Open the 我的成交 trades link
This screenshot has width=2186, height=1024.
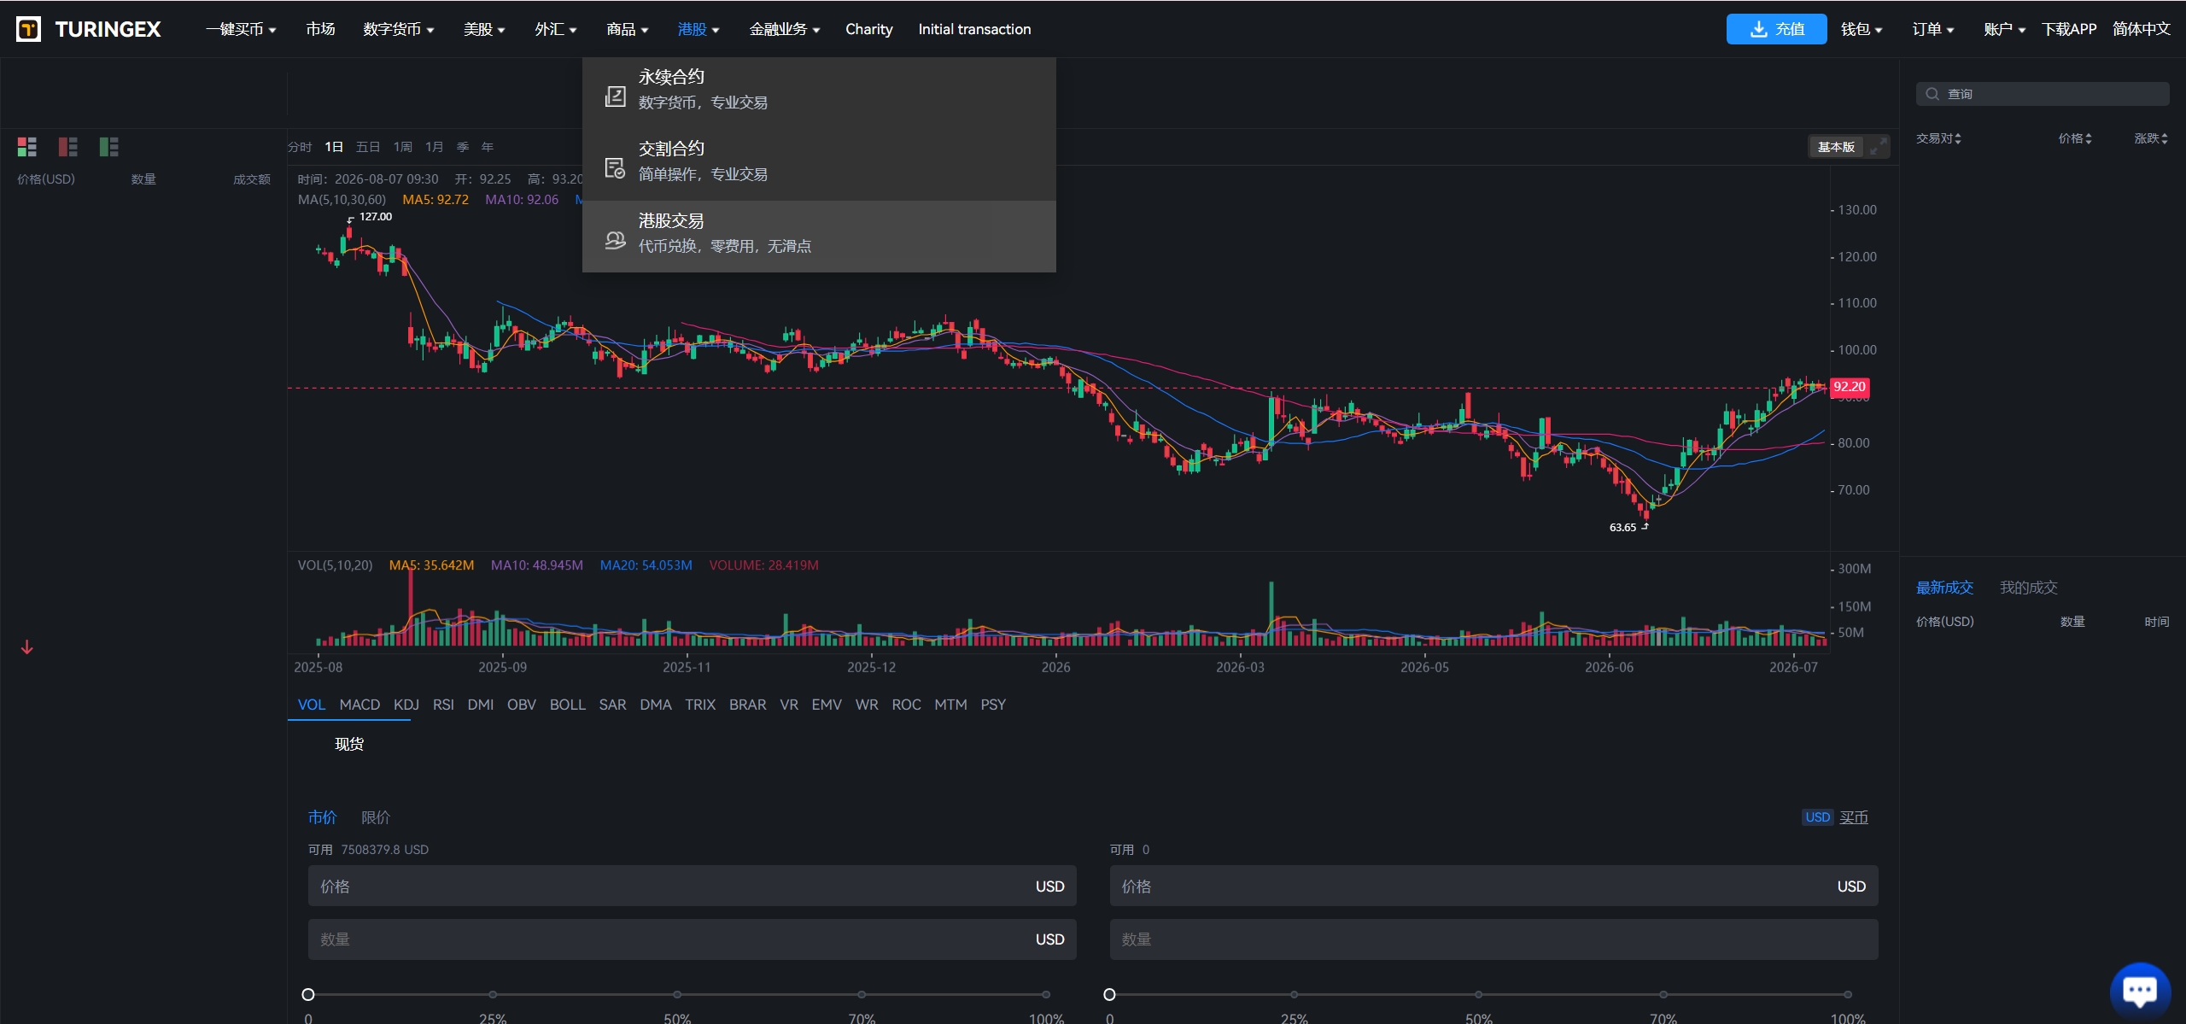(x=2028, y=588)
